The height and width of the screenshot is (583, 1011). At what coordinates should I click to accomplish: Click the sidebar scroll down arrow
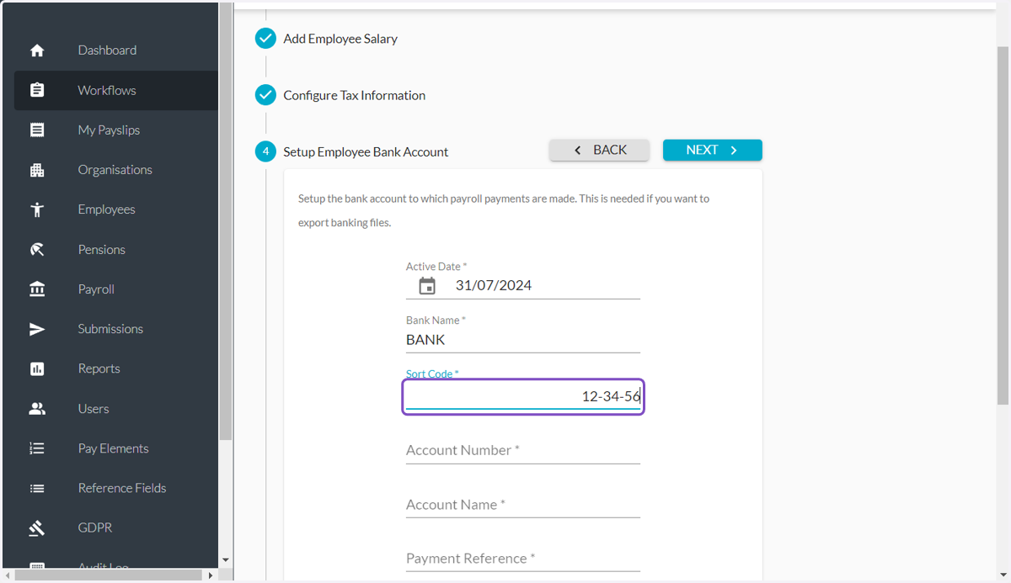click(x=226, y=560)
